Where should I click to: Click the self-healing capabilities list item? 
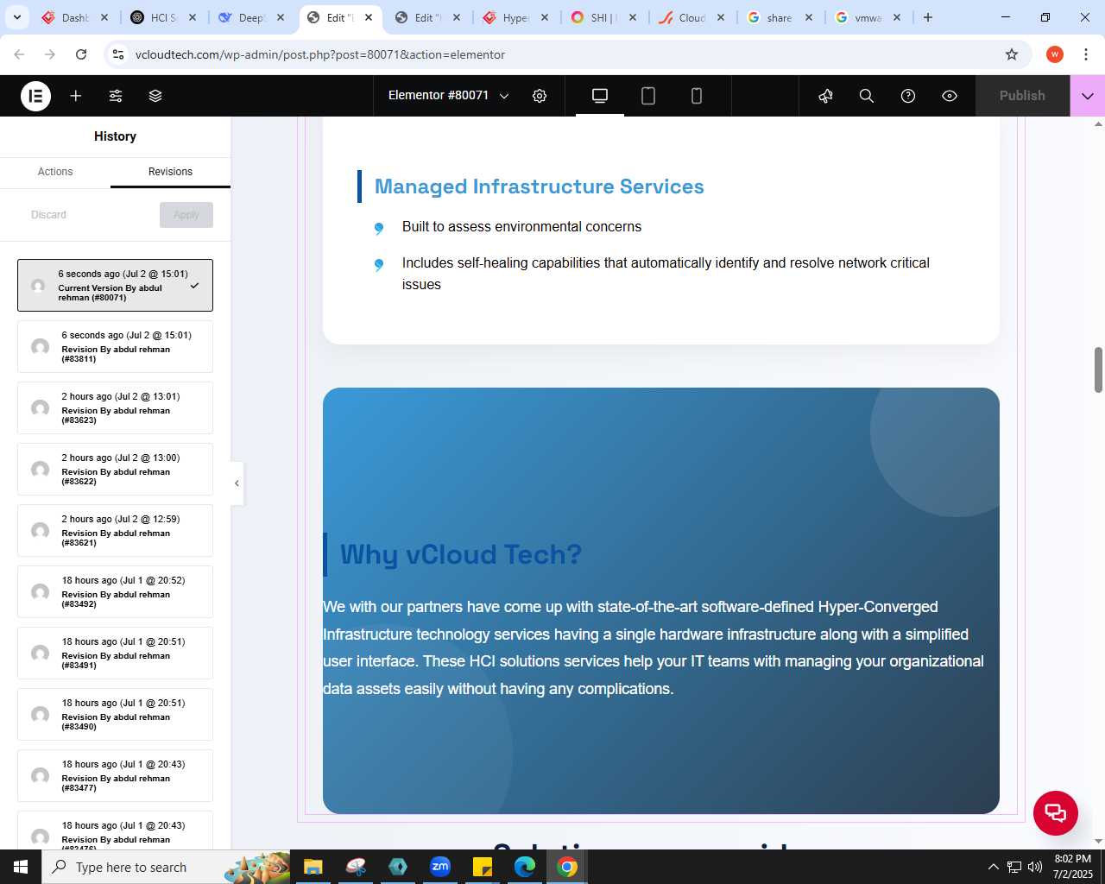coord(666,274)
